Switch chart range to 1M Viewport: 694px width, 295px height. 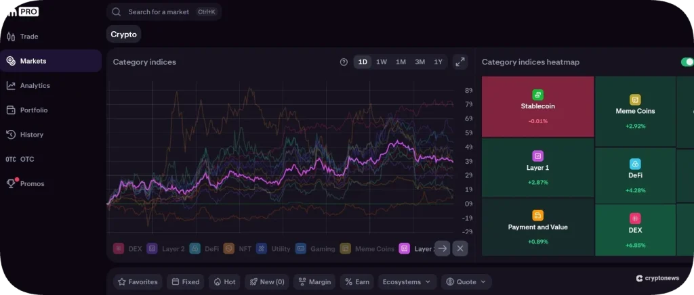click(x=401, y=62)
